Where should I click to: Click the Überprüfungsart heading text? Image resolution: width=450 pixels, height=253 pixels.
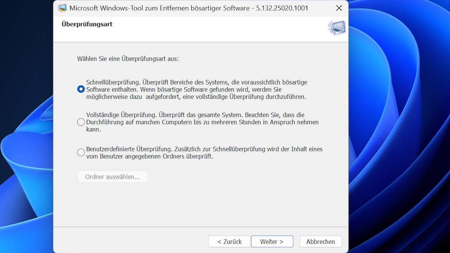(87, 24)
